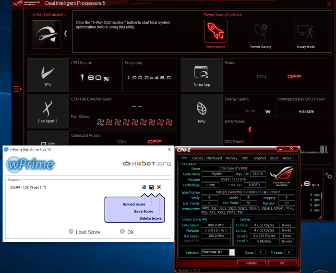Choose Upload Score in the wPrime popup
This screenshot has height=273, width=336.
[134, 204]
